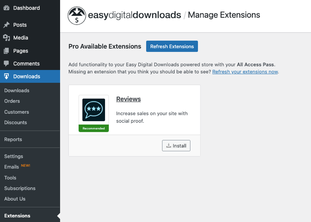Click the Comments speech bubble icon
The image size is (311, 222).
(6, 64)
